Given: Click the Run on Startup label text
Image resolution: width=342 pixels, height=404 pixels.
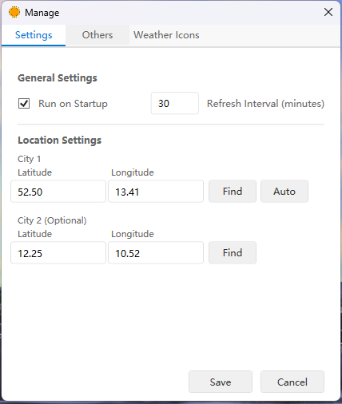Looking at the screenshot, I should tap(73, 104).
